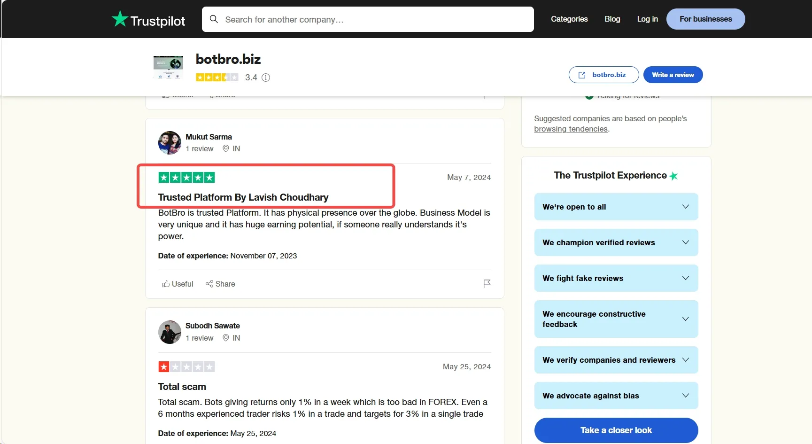Expand "We verify companies and reviewers" section

click(x=616, y=360)
